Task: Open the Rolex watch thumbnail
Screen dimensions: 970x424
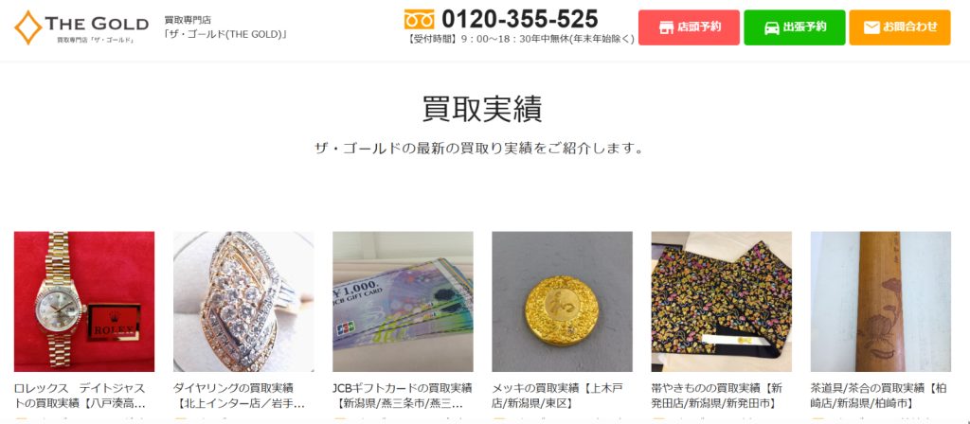Action: click(x=84, y=302)
